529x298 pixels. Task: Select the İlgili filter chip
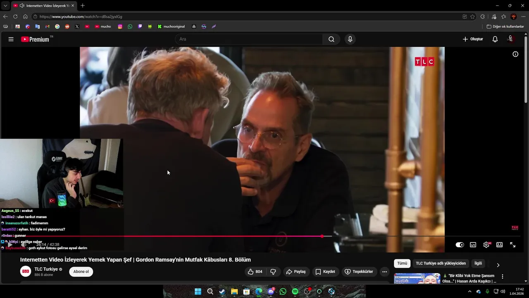(x=478, y=263)
